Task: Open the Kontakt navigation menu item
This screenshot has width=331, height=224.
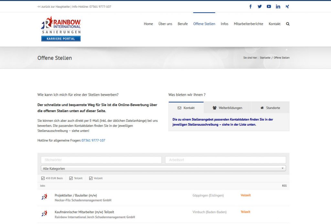Action: [274, 24]
